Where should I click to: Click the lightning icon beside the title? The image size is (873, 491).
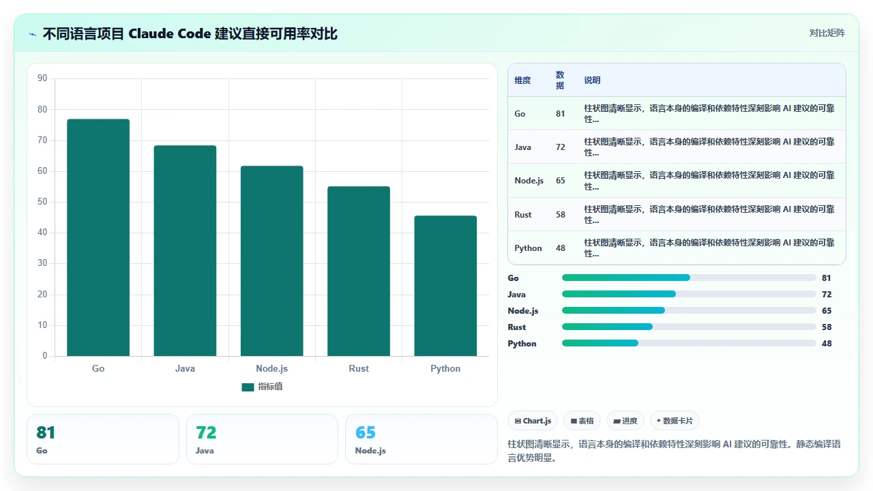(33, 34)
